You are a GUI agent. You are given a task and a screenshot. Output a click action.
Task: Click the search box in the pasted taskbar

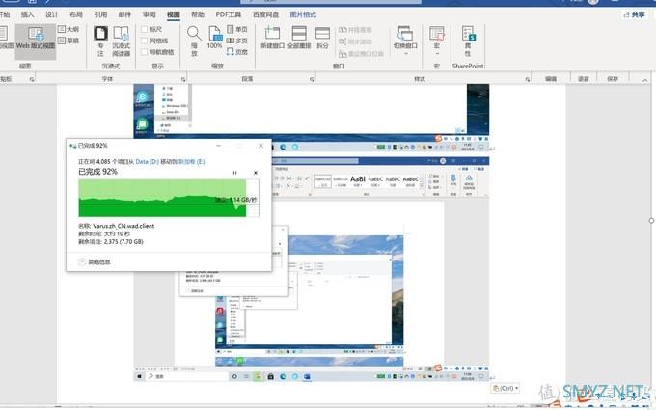186,376
